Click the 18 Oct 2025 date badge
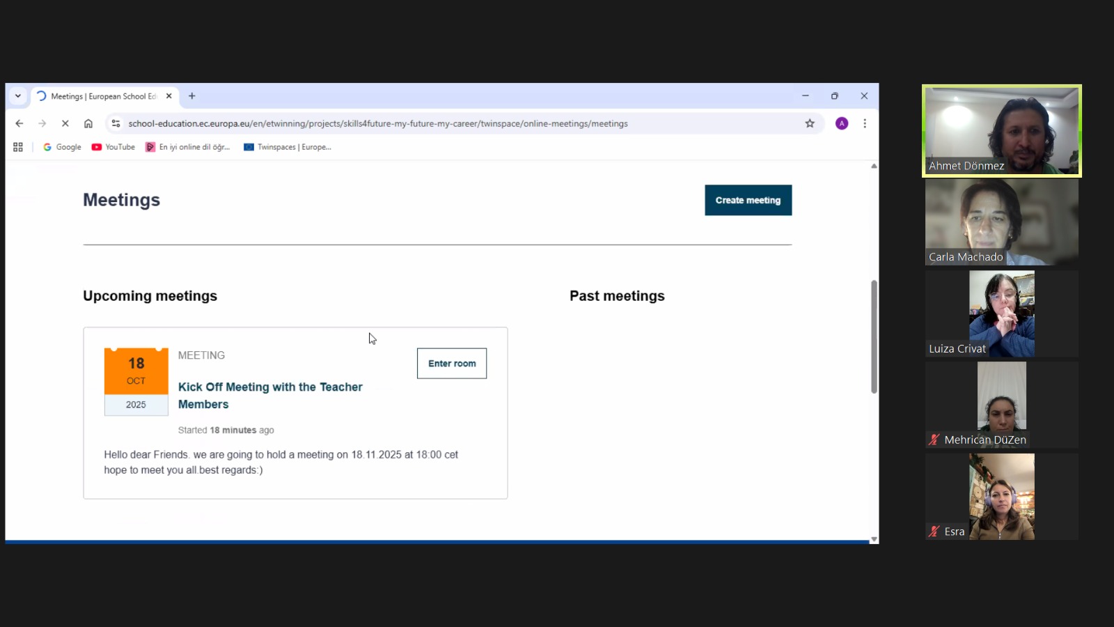1114x627 pixels. click(x=136, y=382)
